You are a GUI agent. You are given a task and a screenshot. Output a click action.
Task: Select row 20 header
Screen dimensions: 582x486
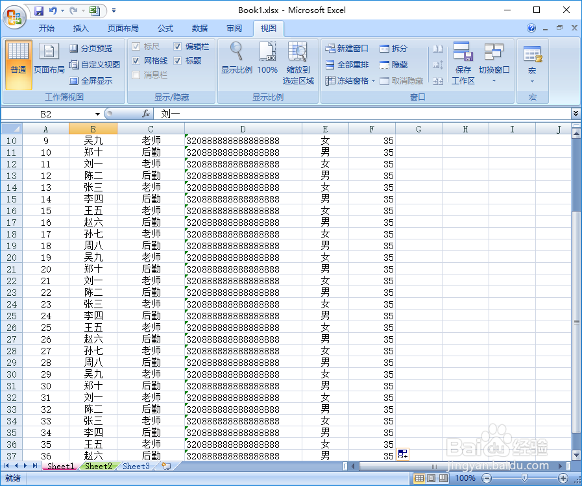pyautogui.click(x=12, y=258)
